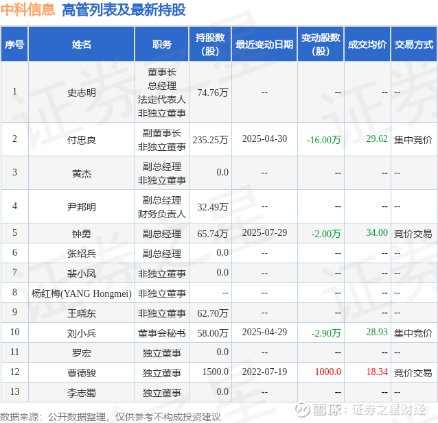Click 独立董事 in 李志蜀's row
The width and height of the screenshot is (438, 423).
[162, 393]
